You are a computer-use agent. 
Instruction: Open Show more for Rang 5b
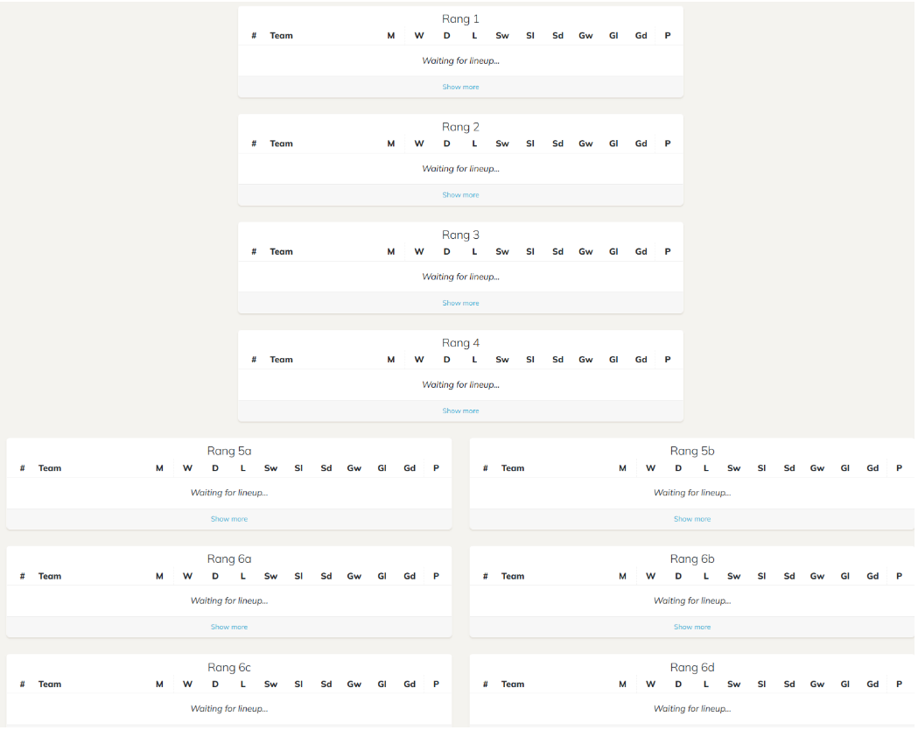(x=692, y=519)
